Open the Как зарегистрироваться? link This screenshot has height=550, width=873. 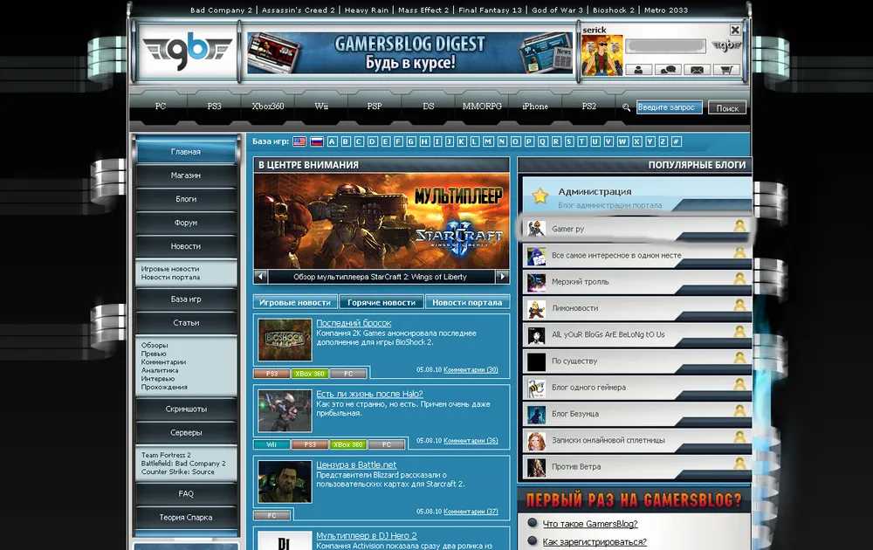tap(595, 541)
